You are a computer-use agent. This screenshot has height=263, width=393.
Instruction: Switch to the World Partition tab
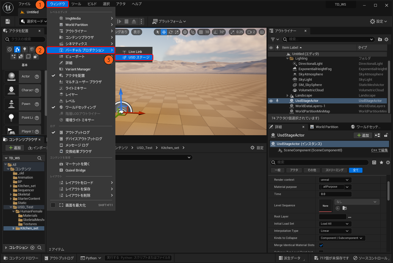pyautogui.click(x=327, y=127)
